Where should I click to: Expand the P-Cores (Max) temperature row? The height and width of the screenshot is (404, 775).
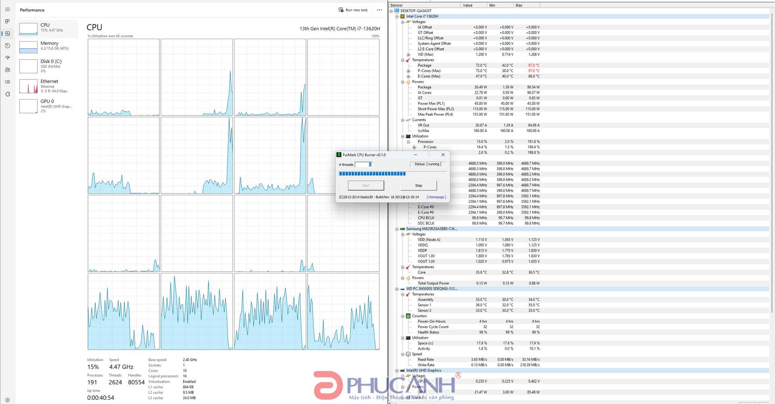(x=408, y=71)
